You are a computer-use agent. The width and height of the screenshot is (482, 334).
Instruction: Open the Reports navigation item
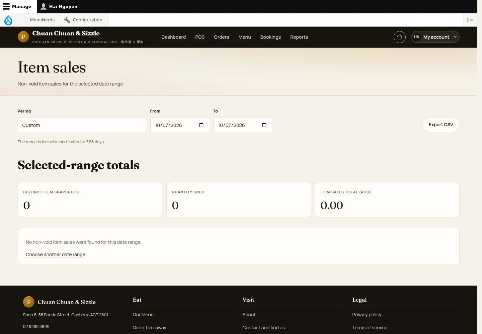299,37
